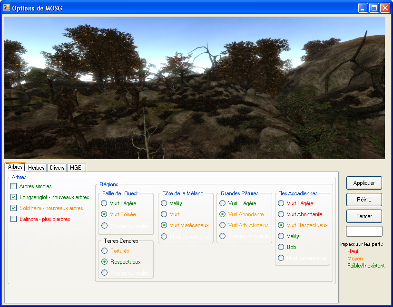
Task: Select Vurt Légère under Faille de l'Ouest
Action: coord(104,203)
